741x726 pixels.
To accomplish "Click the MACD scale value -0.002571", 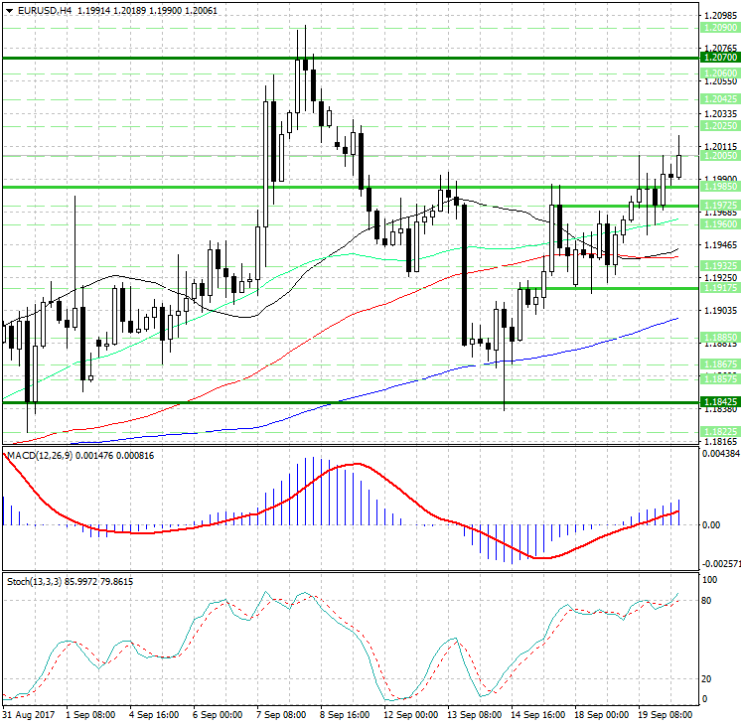I will pyautogui.click(x=721, y=564).
